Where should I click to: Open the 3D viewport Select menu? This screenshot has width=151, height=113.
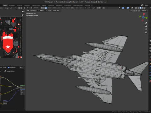[x=54, y=8]
